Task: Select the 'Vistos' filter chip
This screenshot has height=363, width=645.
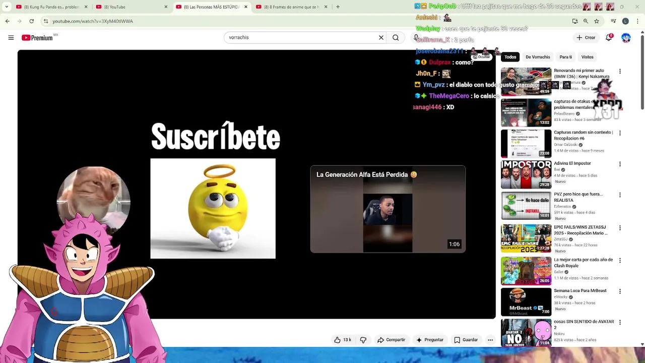Action: (x=587, y=57)
